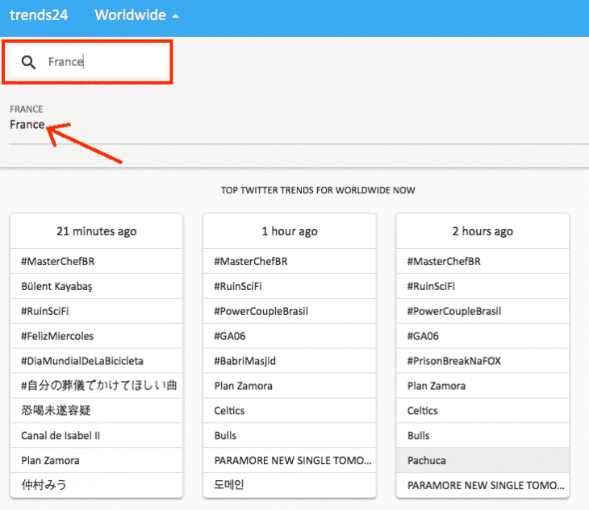Open #GA06 in 2 hours ago column

(x=423, y=336)
